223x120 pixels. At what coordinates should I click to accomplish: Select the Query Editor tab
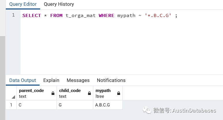23,4
